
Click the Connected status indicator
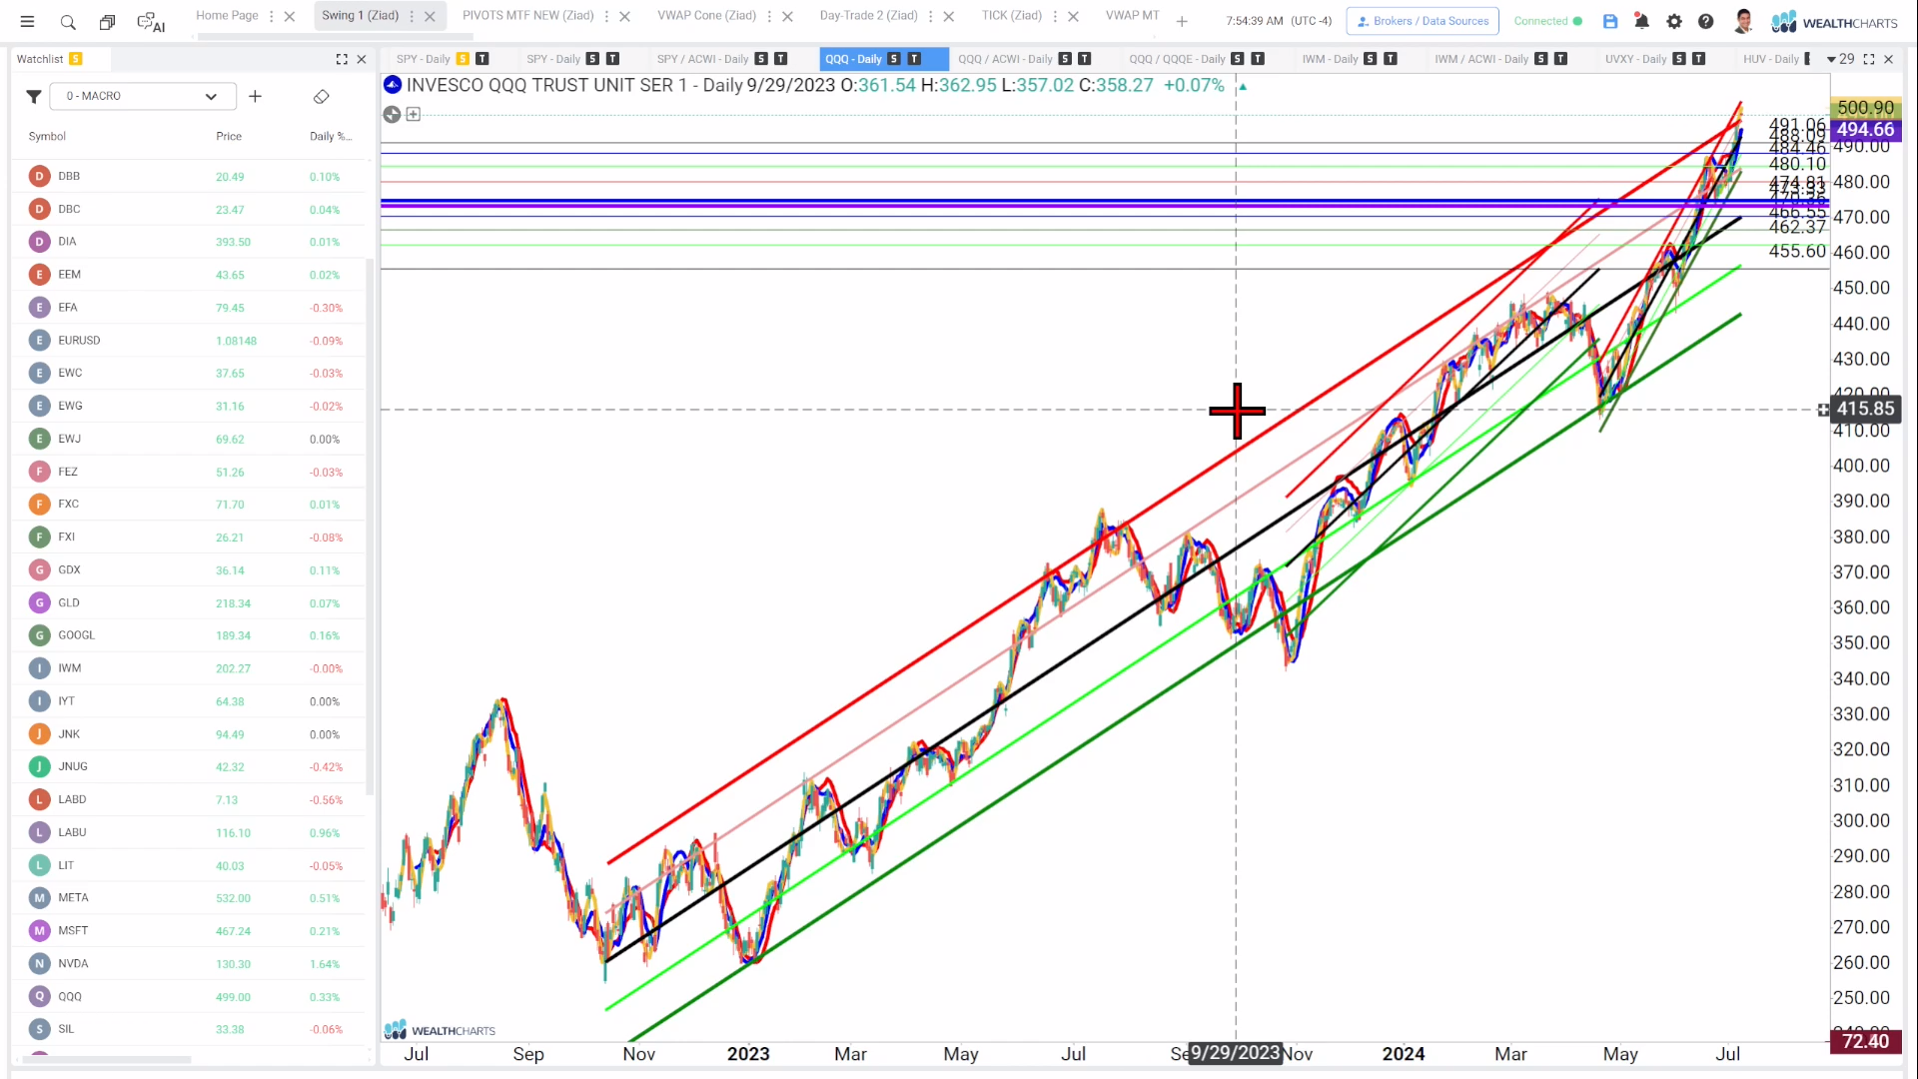pyautogui.click(x=1547, y=21)
